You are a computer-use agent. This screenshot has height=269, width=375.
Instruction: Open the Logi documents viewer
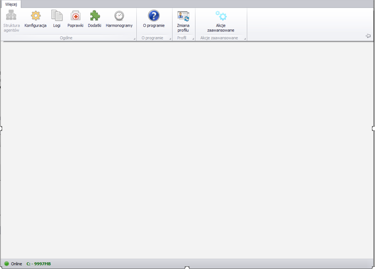(57, 19)
